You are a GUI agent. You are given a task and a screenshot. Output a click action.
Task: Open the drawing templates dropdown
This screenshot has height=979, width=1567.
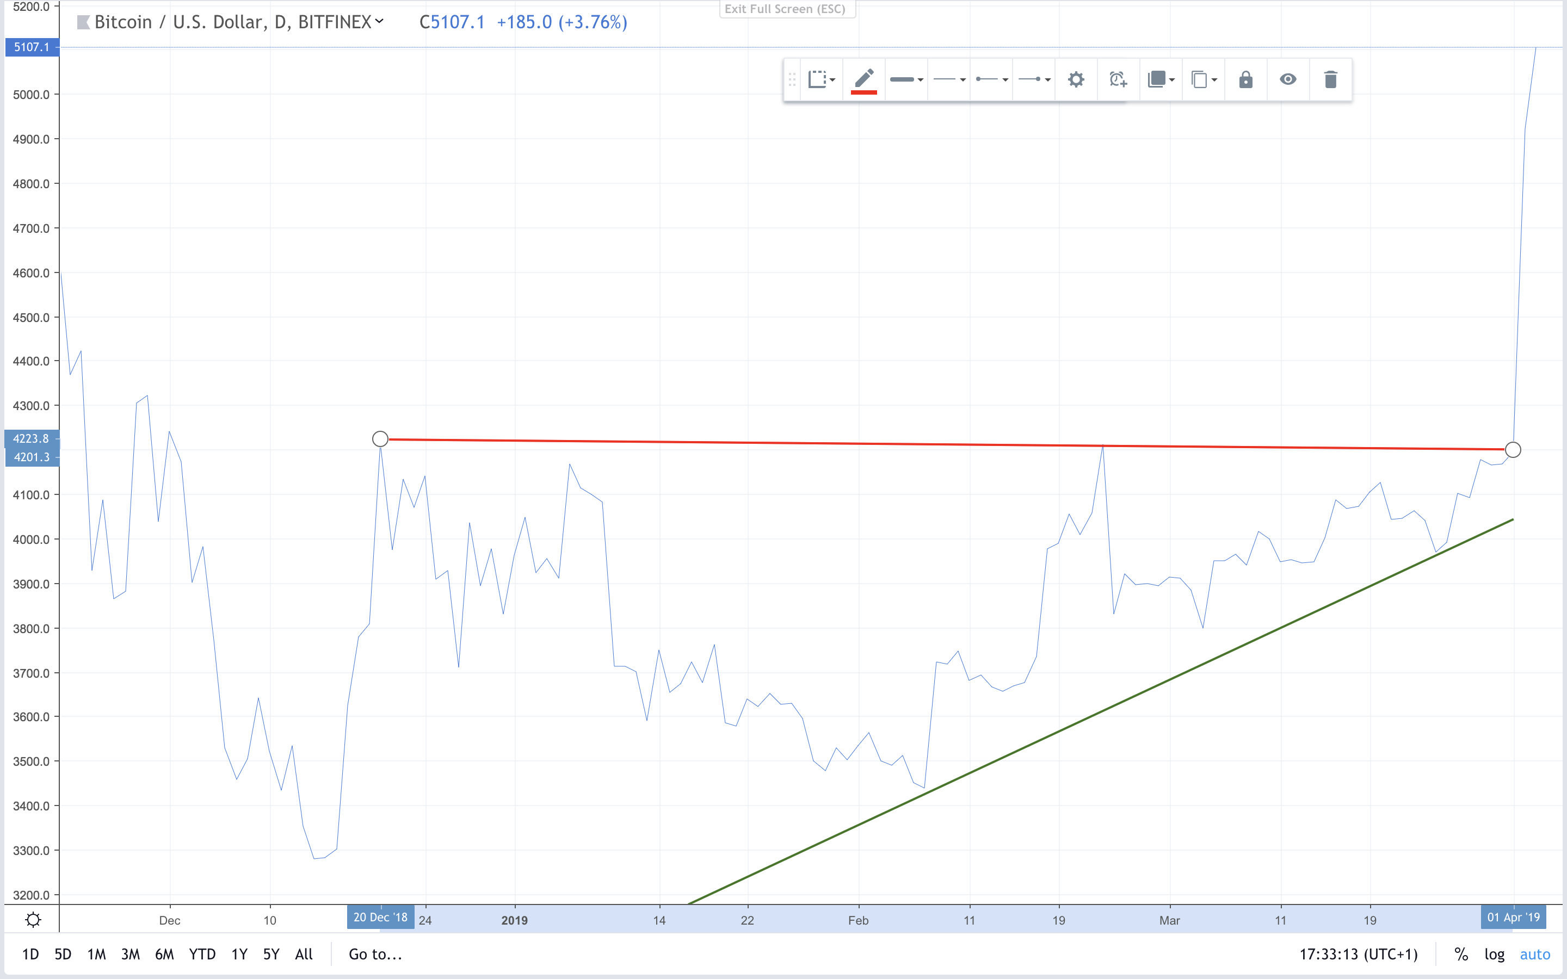pos(822,79)
